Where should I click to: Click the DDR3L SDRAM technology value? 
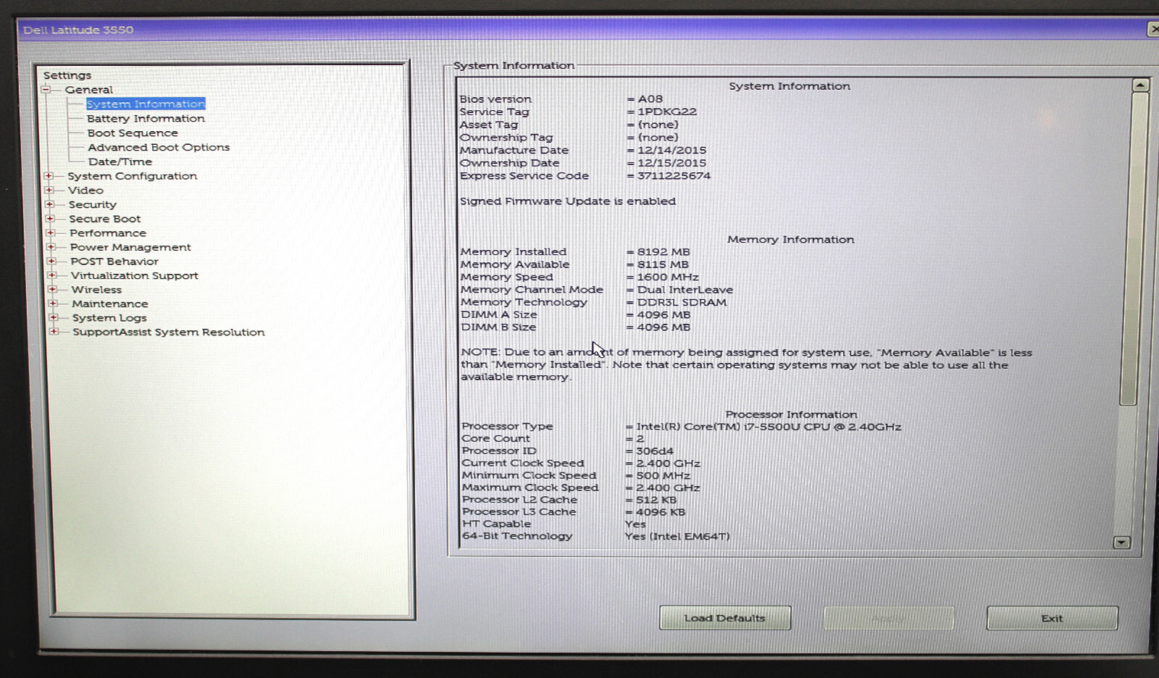(682, 302)
